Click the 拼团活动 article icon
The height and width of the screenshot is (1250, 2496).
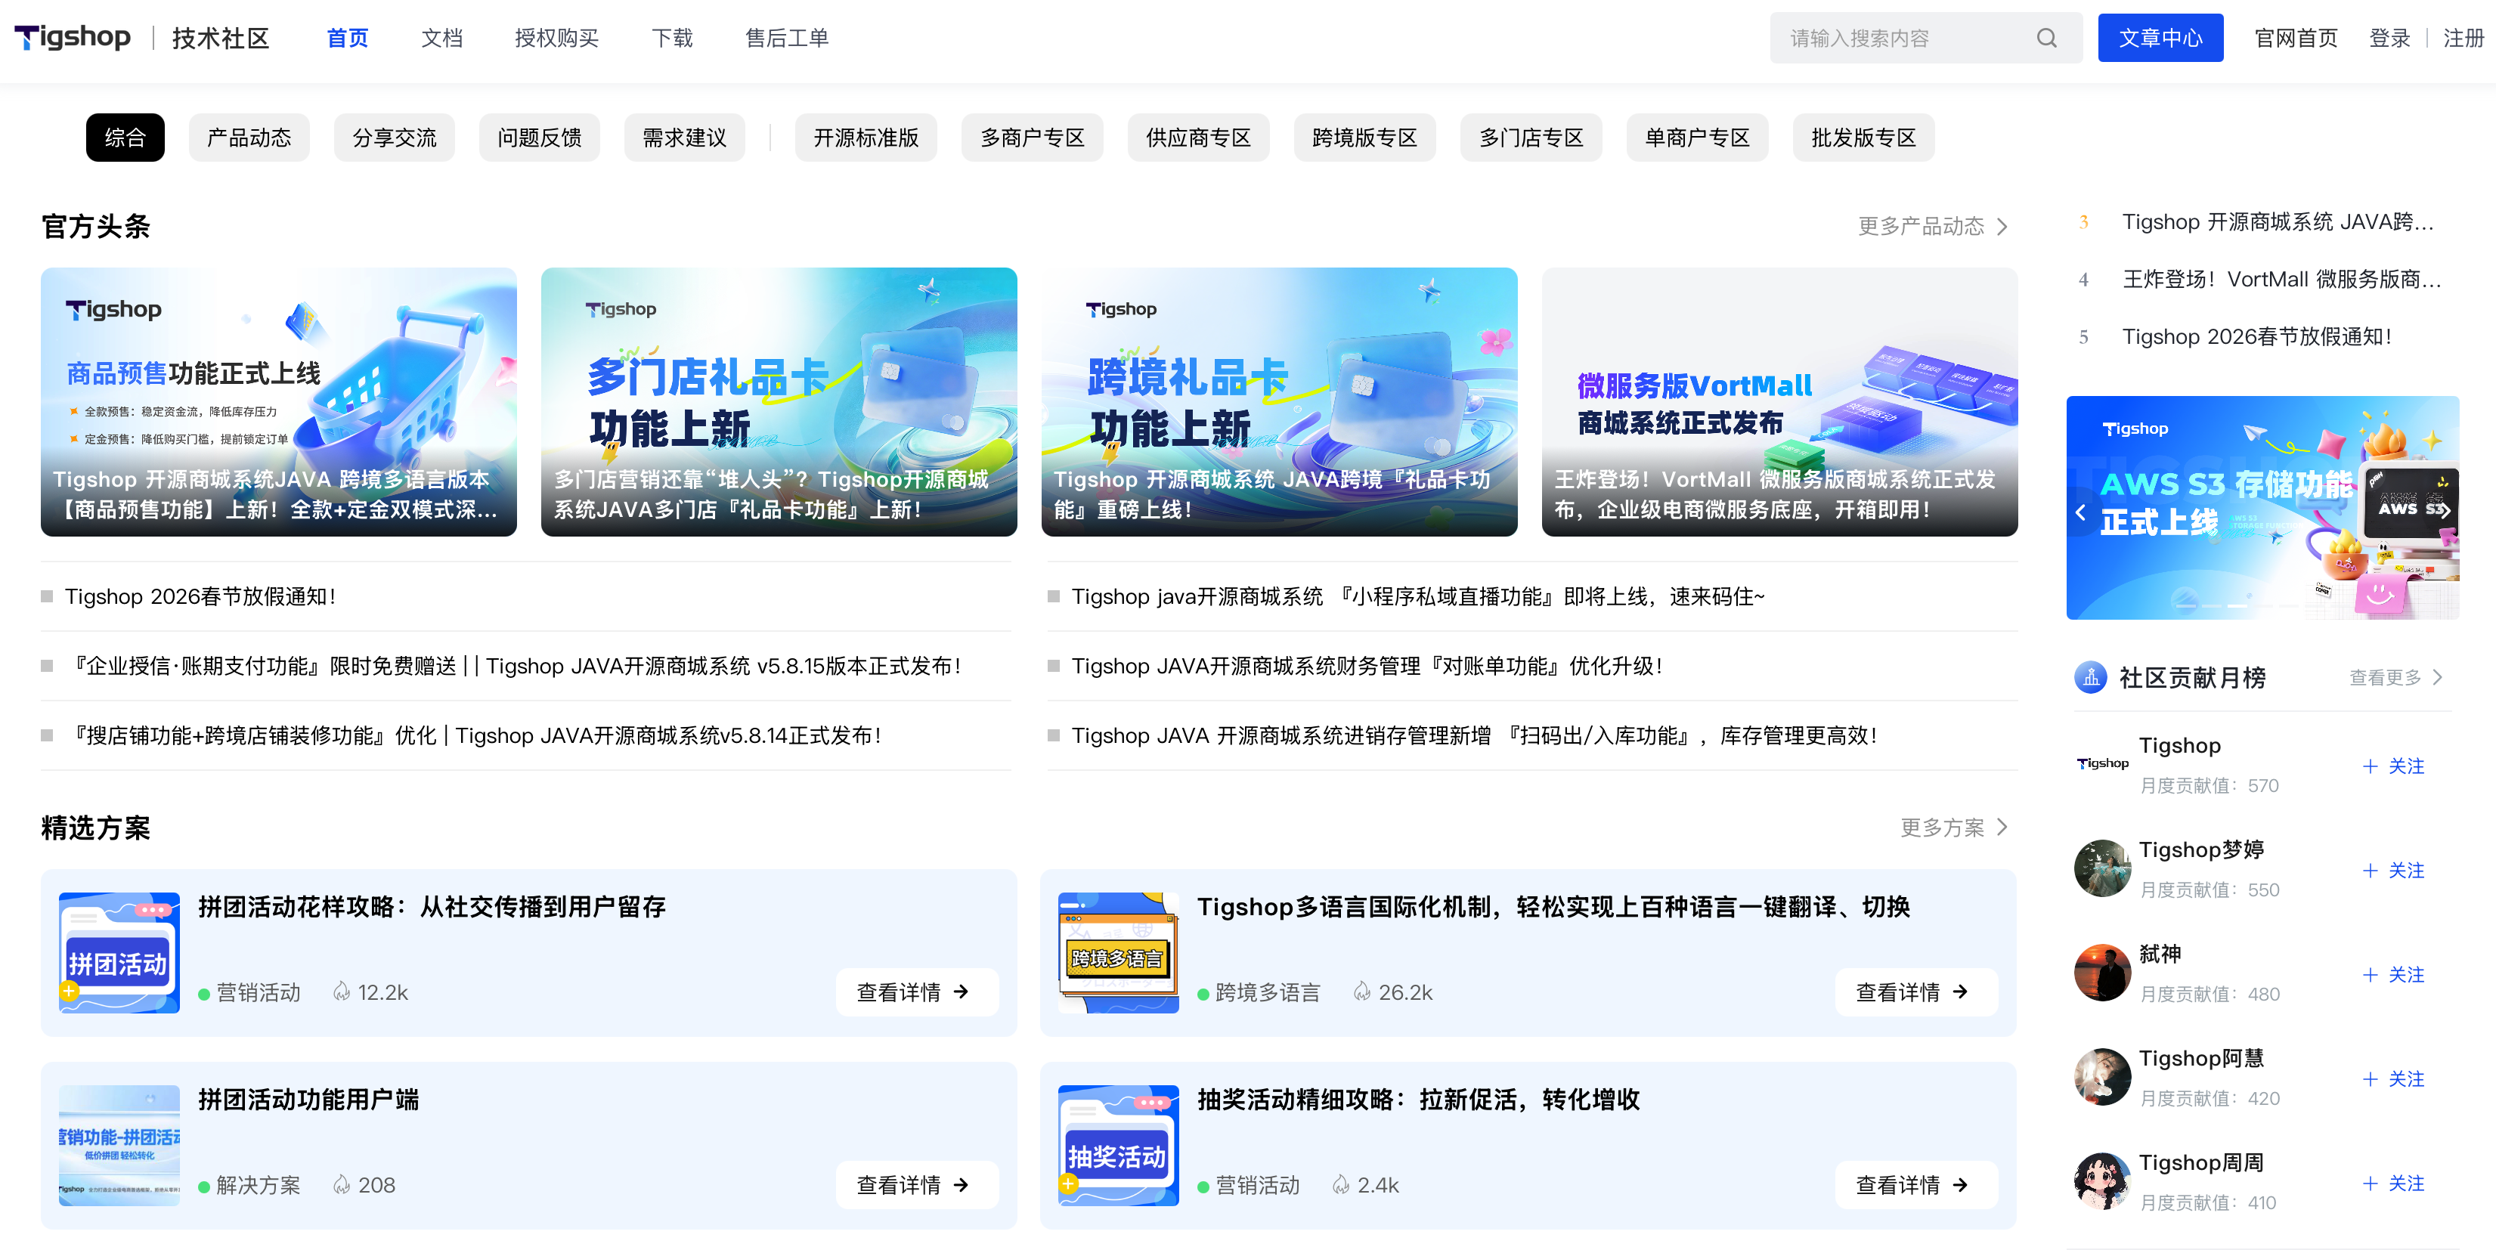pyautogui.click(x=119, y=952)
